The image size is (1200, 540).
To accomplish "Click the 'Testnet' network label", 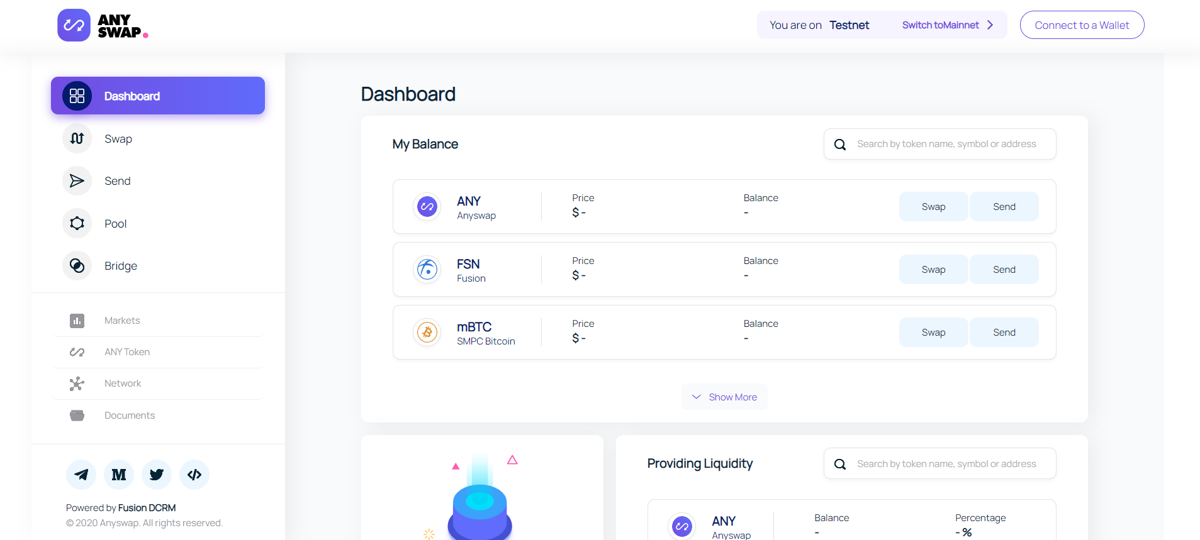I will tap(849, 25).
